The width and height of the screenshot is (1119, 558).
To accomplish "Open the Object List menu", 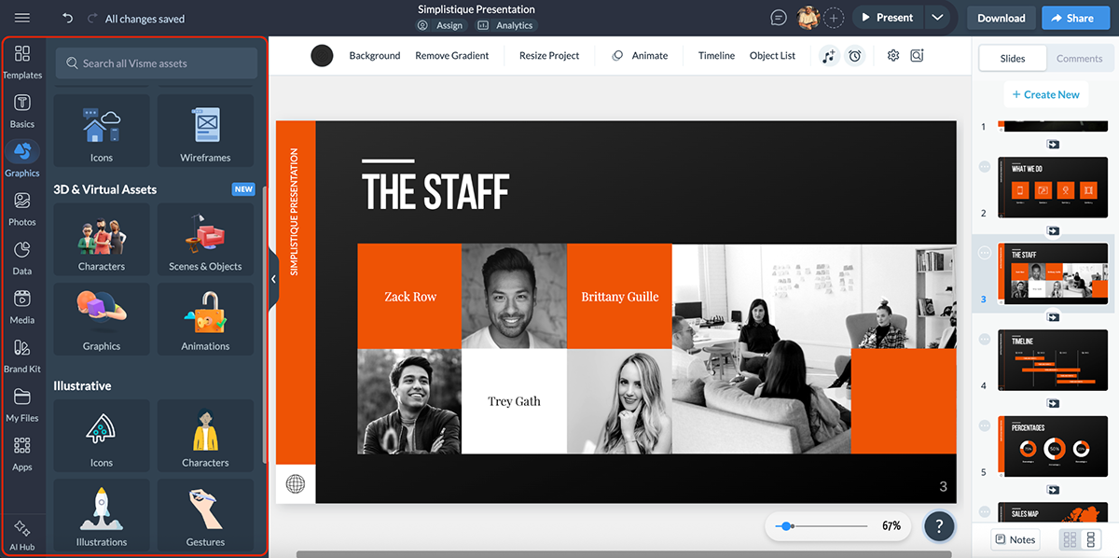I will tap(771, 55).
